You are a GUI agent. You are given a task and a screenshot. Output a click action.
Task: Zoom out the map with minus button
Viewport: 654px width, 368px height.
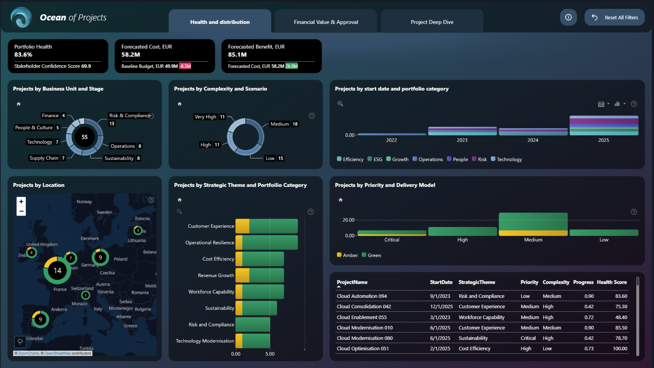tap(21, 211)
